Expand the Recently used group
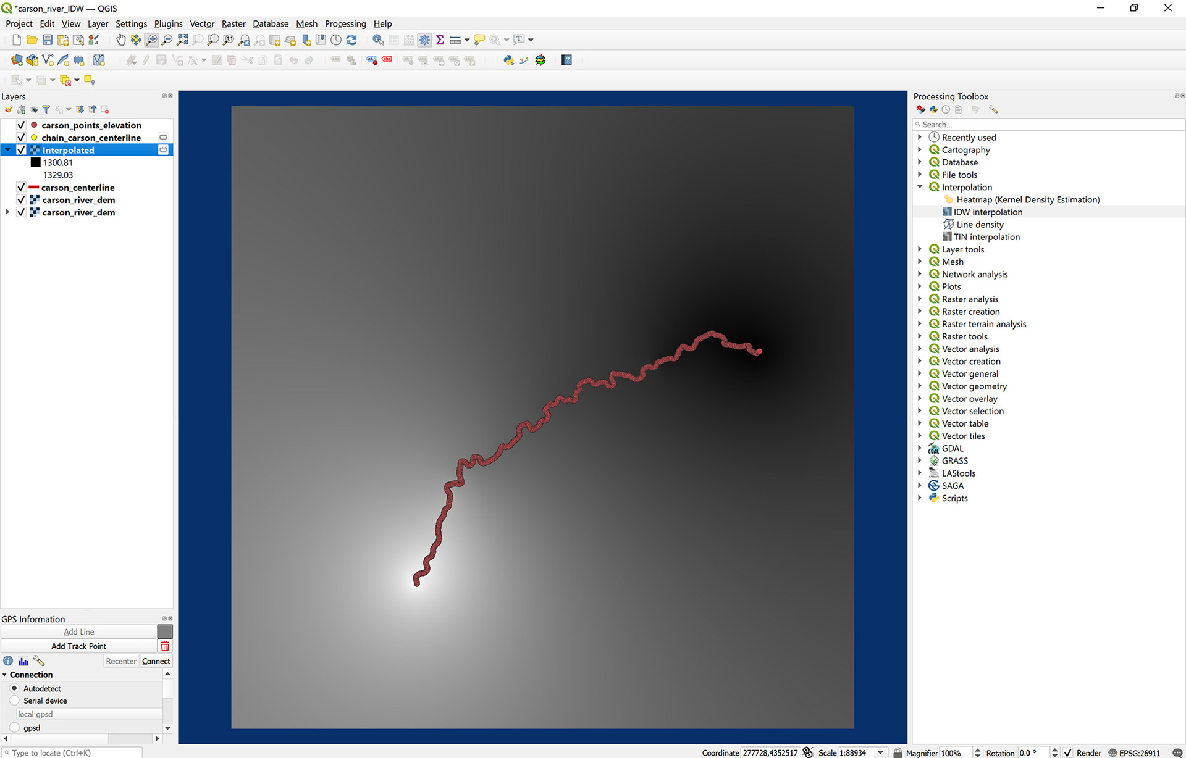Image resolution: width=1186 pixels, height=758 pixels. click(x=920, y=137)
